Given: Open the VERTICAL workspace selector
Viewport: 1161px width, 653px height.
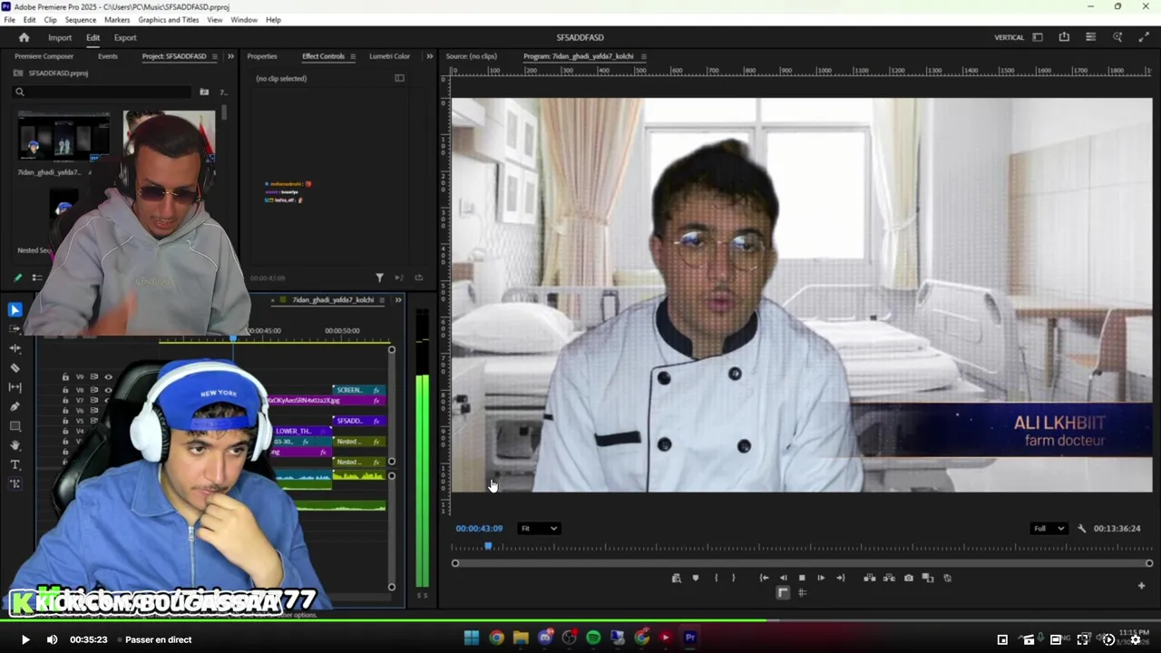Looking at the screenshot, I should (1009, 37).
